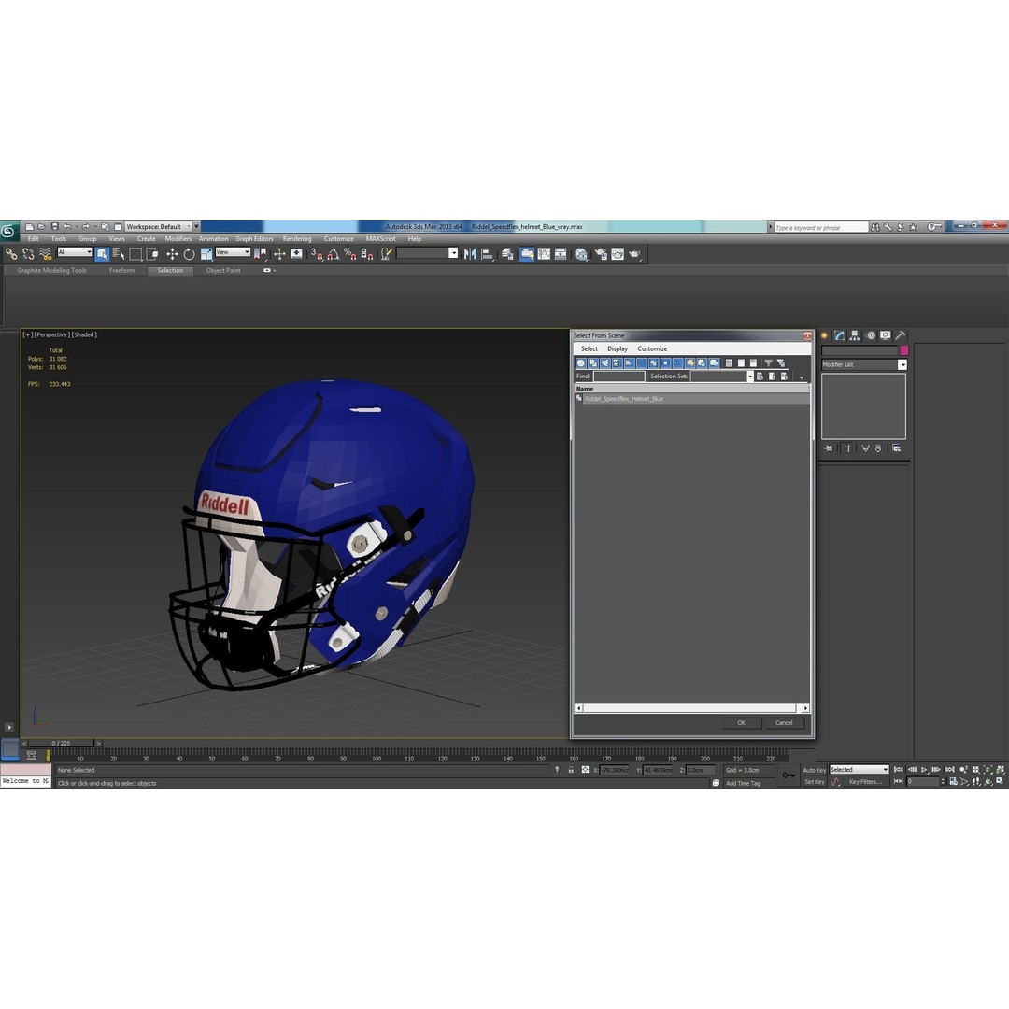Click the Render Production teapot icon
The image size is (1009, 1009).
coord(635,254)
